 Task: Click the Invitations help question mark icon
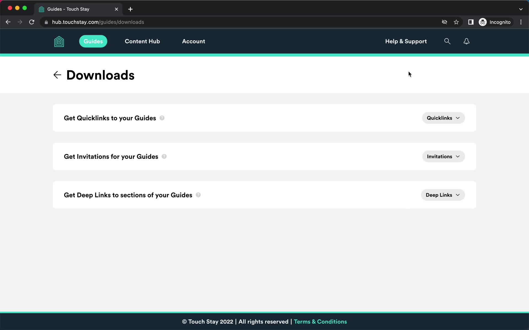pyautogui.click(x=164, y=156)
